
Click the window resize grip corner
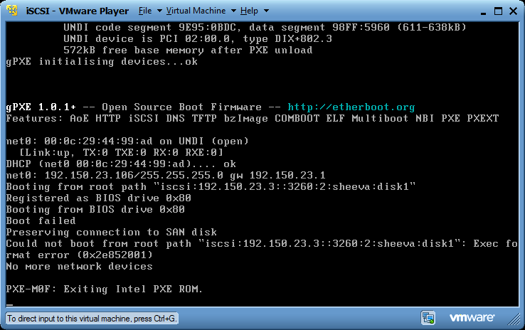(x=519, y=324)
